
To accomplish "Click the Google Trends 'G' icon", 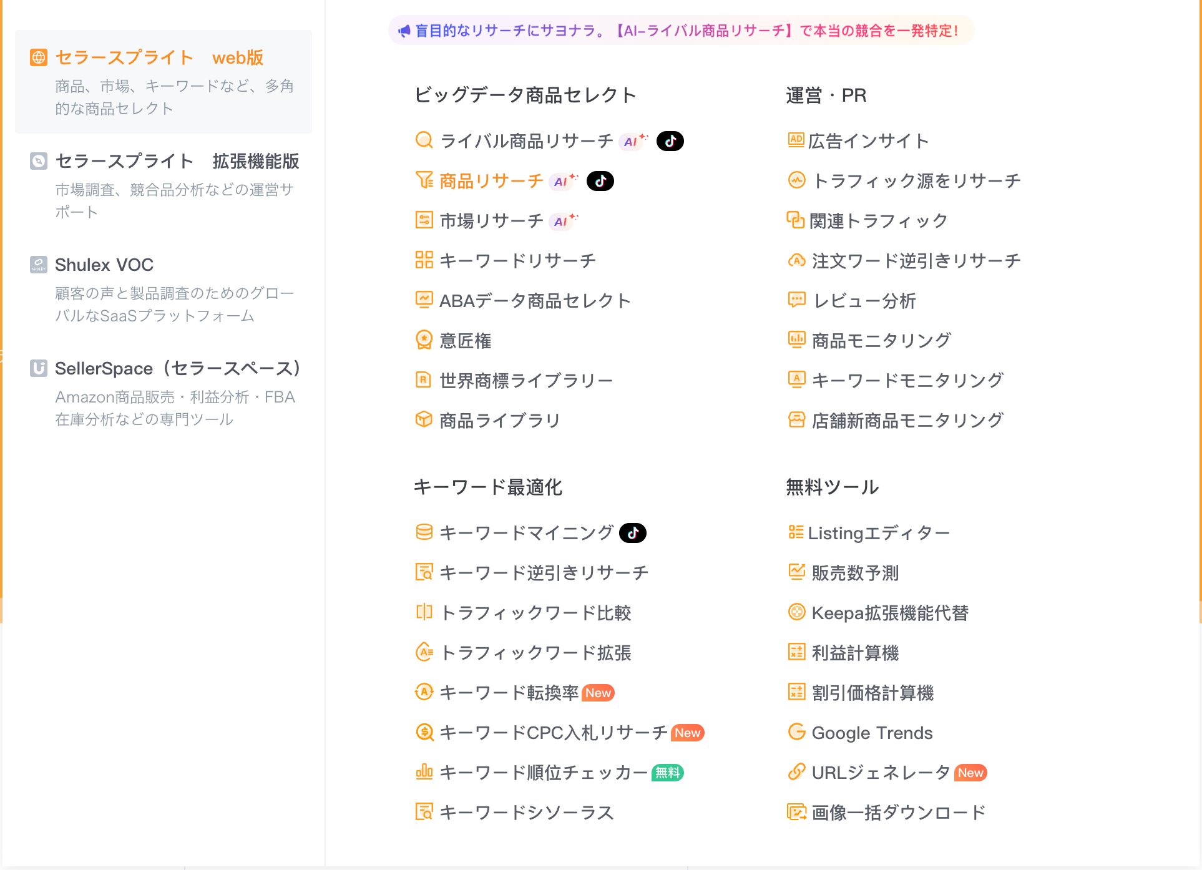I will tap(796, 733).
